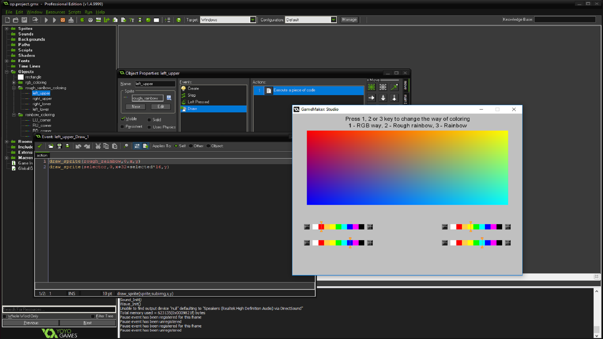Select the Other radio button
Image resolution: width=603 pixels, height=339 pixels.
pyautogui.click(x=191, y=146)
